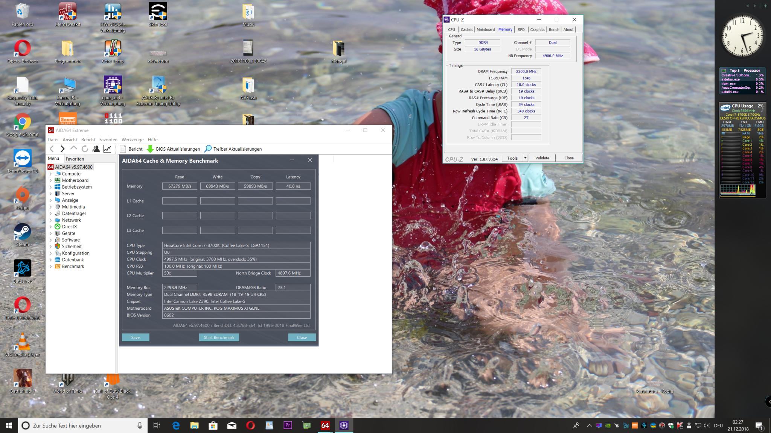The image size is (771, 433).
Task: Click the Bericht report toolbar button
Action: point(131,149)
